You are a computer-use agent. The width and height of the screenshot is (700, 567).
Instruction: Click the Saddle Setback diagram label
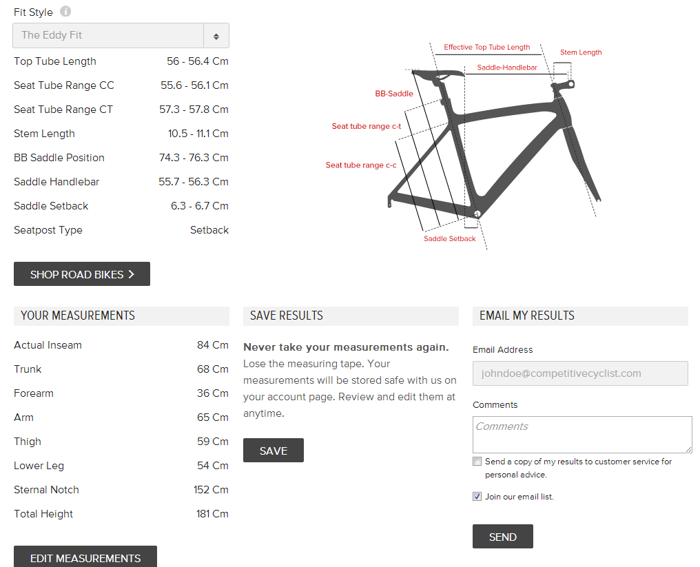click(449, 239)
